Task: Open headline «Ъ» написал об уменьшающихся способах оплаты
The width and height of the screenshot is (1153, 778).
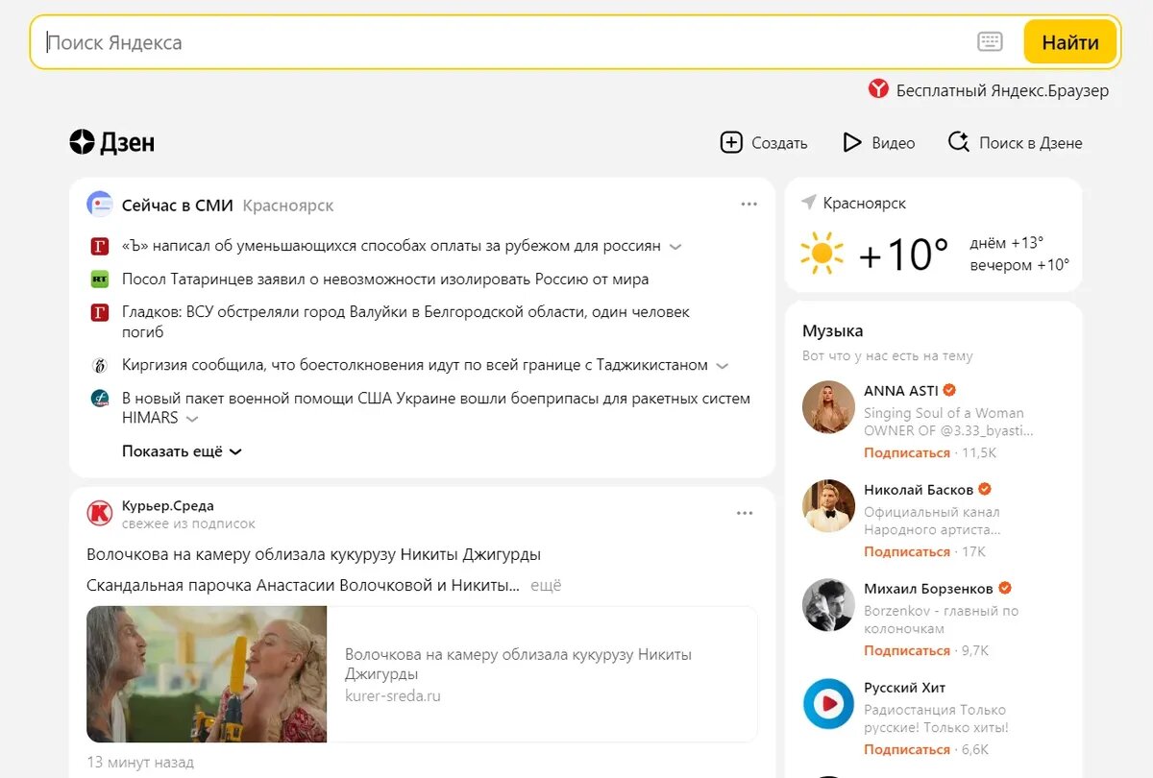Action: click(391, 246)
